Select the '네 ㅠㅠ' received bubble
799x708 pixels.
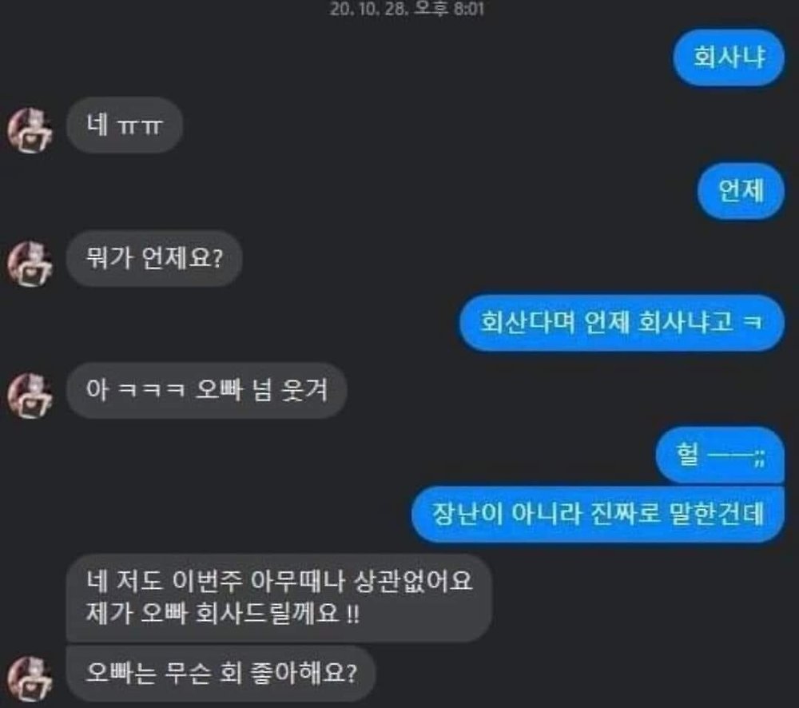tap(125, 125)
